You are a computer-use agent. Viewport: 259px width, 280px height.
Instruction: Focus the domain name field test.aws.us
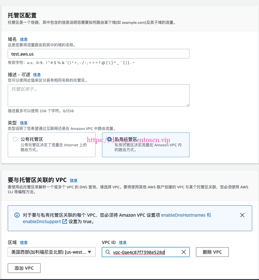(x=98, y=54)
